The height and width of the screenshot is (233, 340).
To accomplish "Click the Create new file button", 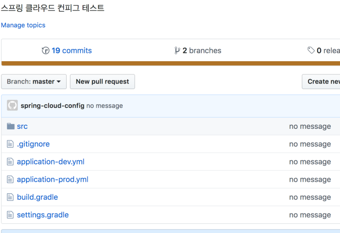I will click(x=321, y=81).
